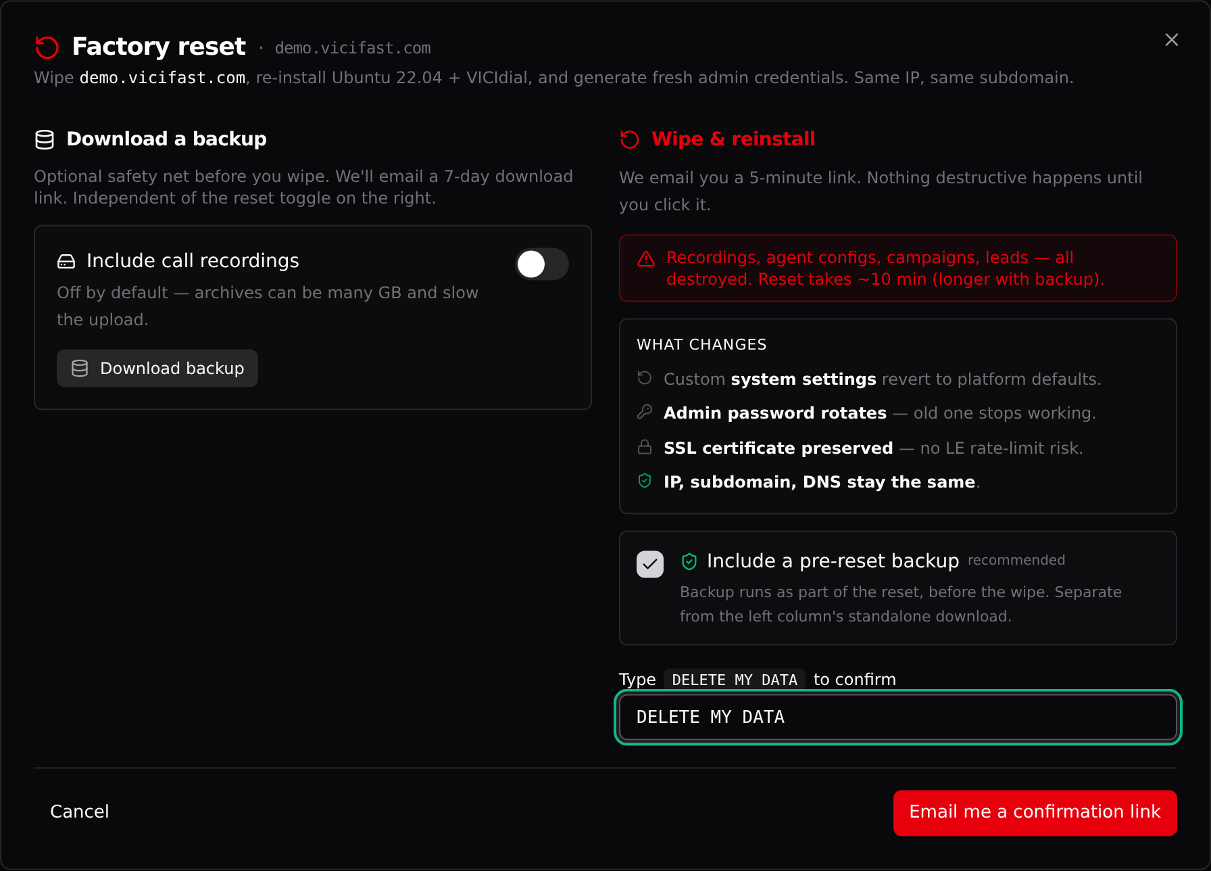Click 'We email you a 5-minute link' text

[x=881, y=191]
